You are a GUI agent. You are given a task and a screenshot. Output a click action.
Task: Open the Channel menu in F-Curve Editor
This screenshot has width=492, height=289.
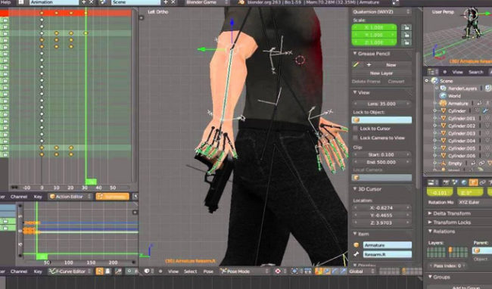coord(19,271)
